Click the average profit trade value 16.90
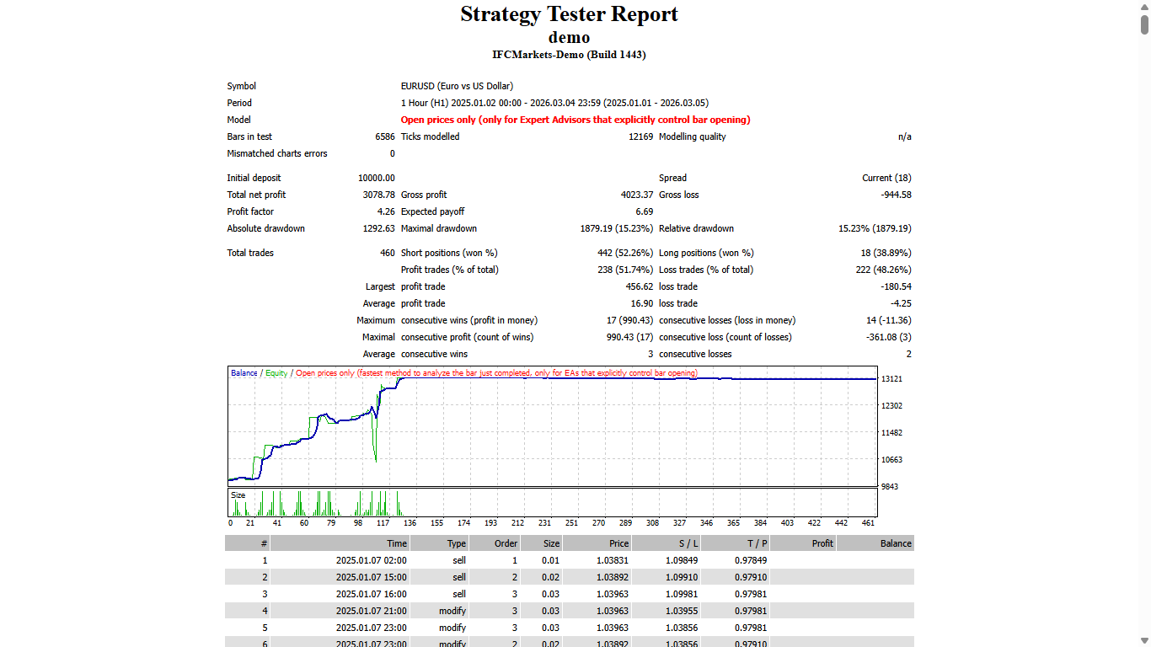Screen dimensions: 1151x647 pos(642,303)
